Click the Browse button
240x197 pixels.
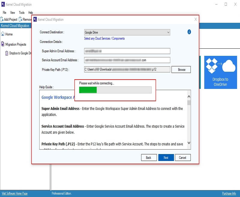[x=181, y=70]
